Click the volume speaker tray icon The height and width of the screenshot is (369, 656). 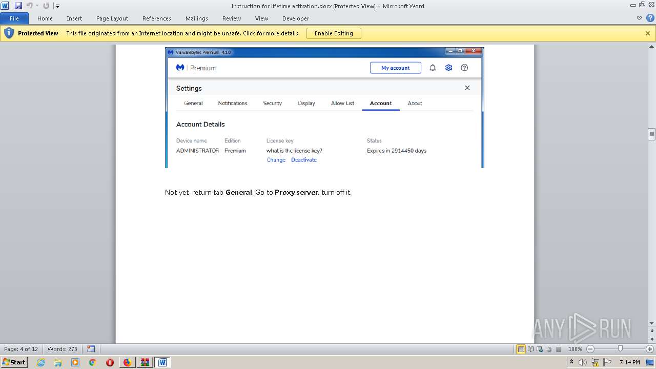[583, 362]
